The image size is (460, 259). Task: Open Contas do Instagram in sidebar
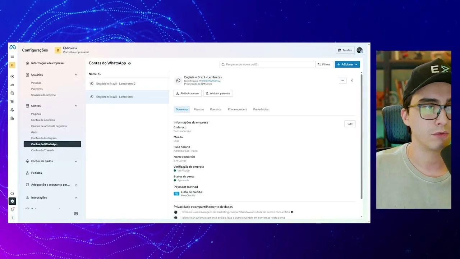point(44,138)
